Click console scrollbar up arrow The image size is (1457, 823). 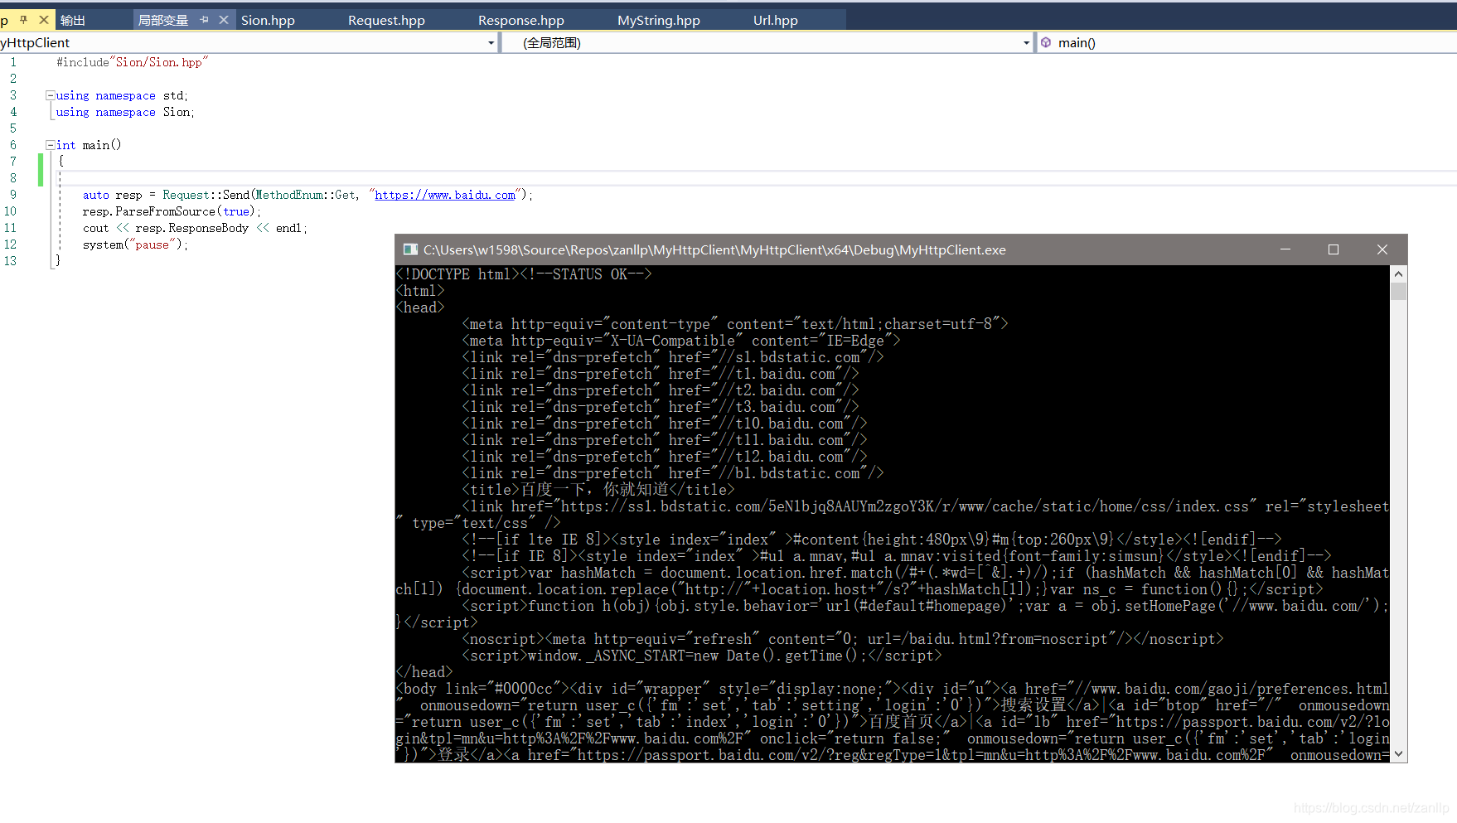(x=1399, y=274)
